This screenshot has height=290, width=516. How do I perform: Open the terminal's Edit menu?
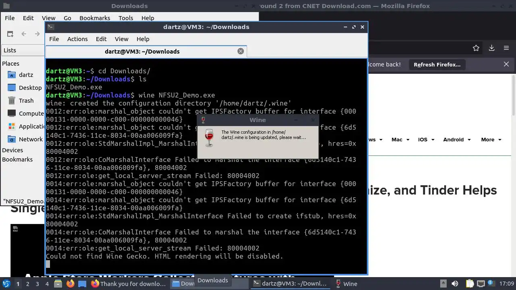point(101,39)
